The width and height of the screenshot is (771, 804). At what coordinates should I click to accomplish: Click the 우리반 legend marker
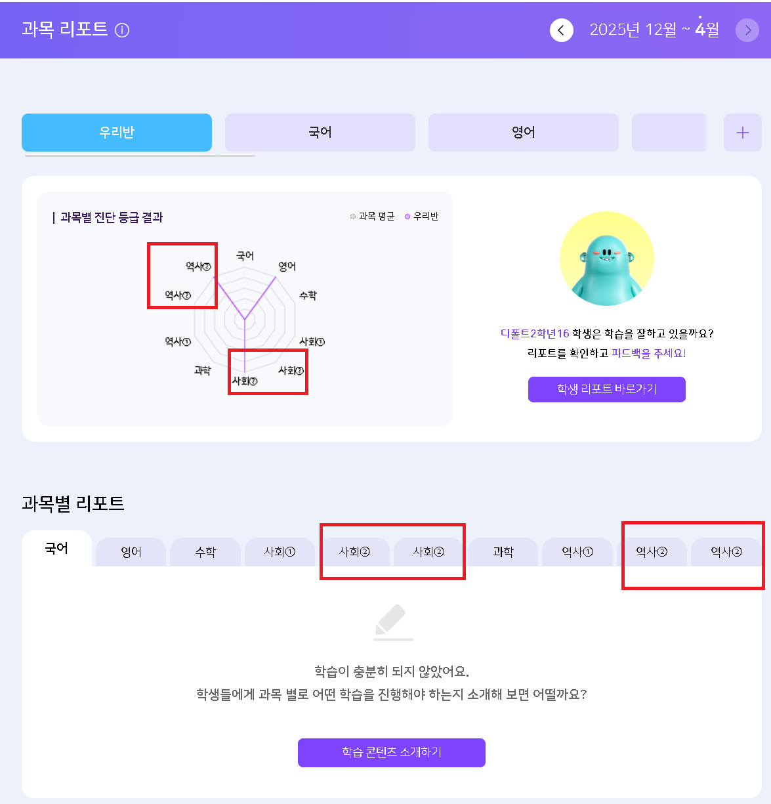click(x=407, y=217)
